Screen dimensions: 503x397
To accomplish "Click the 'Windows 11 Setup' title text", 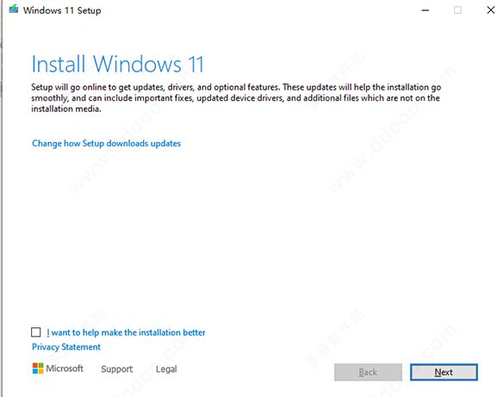I will [x=62, y=10].
